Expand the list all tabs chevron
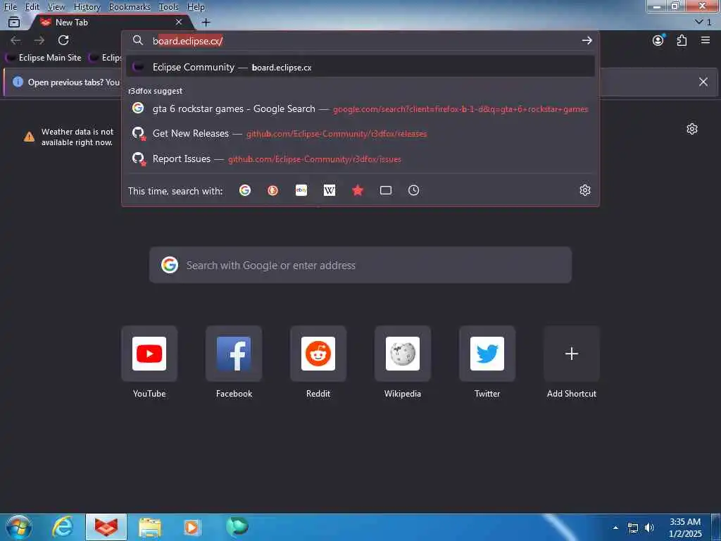 tap(699, 22)
